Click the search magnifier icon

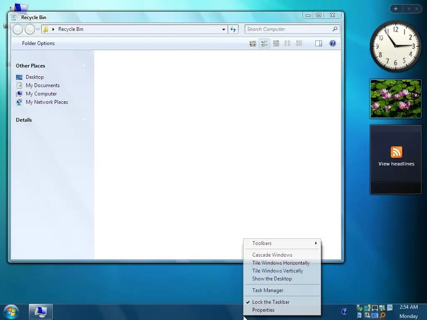pyautogui.click(x=335, y=29)
